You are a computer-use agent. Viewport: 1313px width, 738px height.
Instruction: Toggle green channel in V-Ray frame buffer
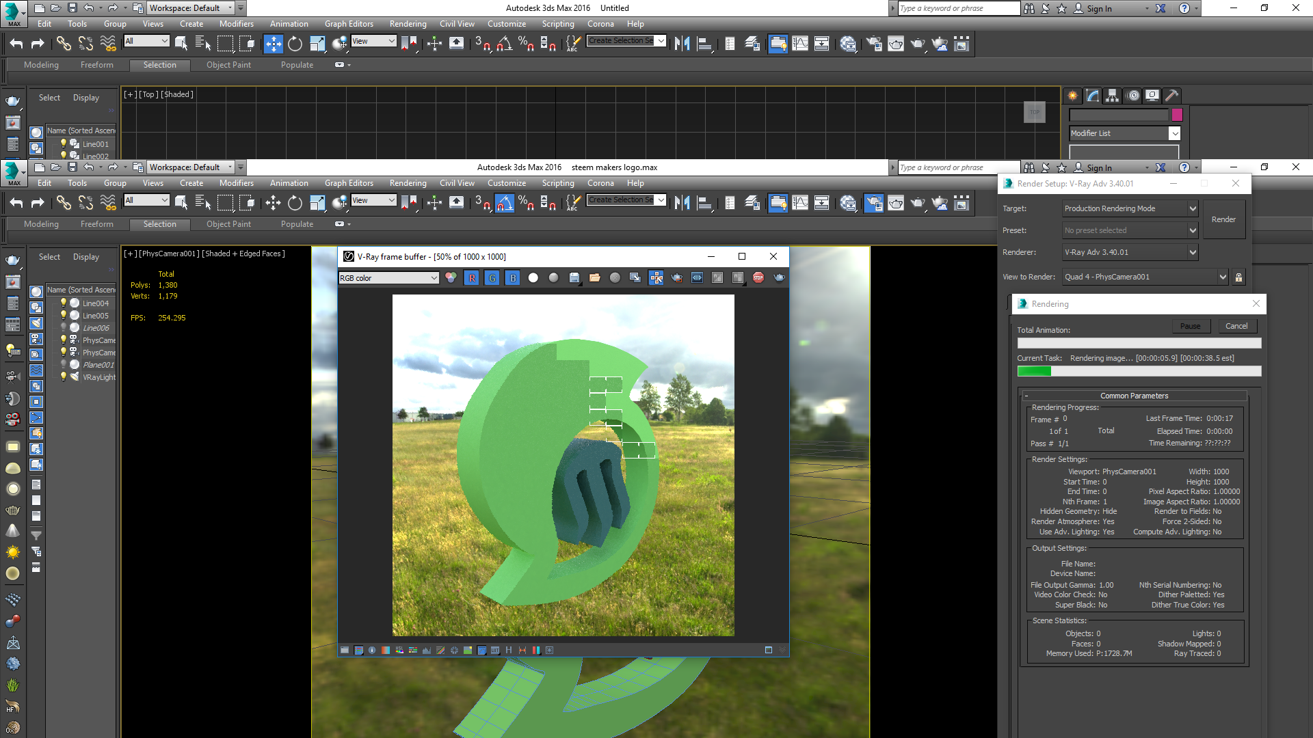[x=492, y=278]
